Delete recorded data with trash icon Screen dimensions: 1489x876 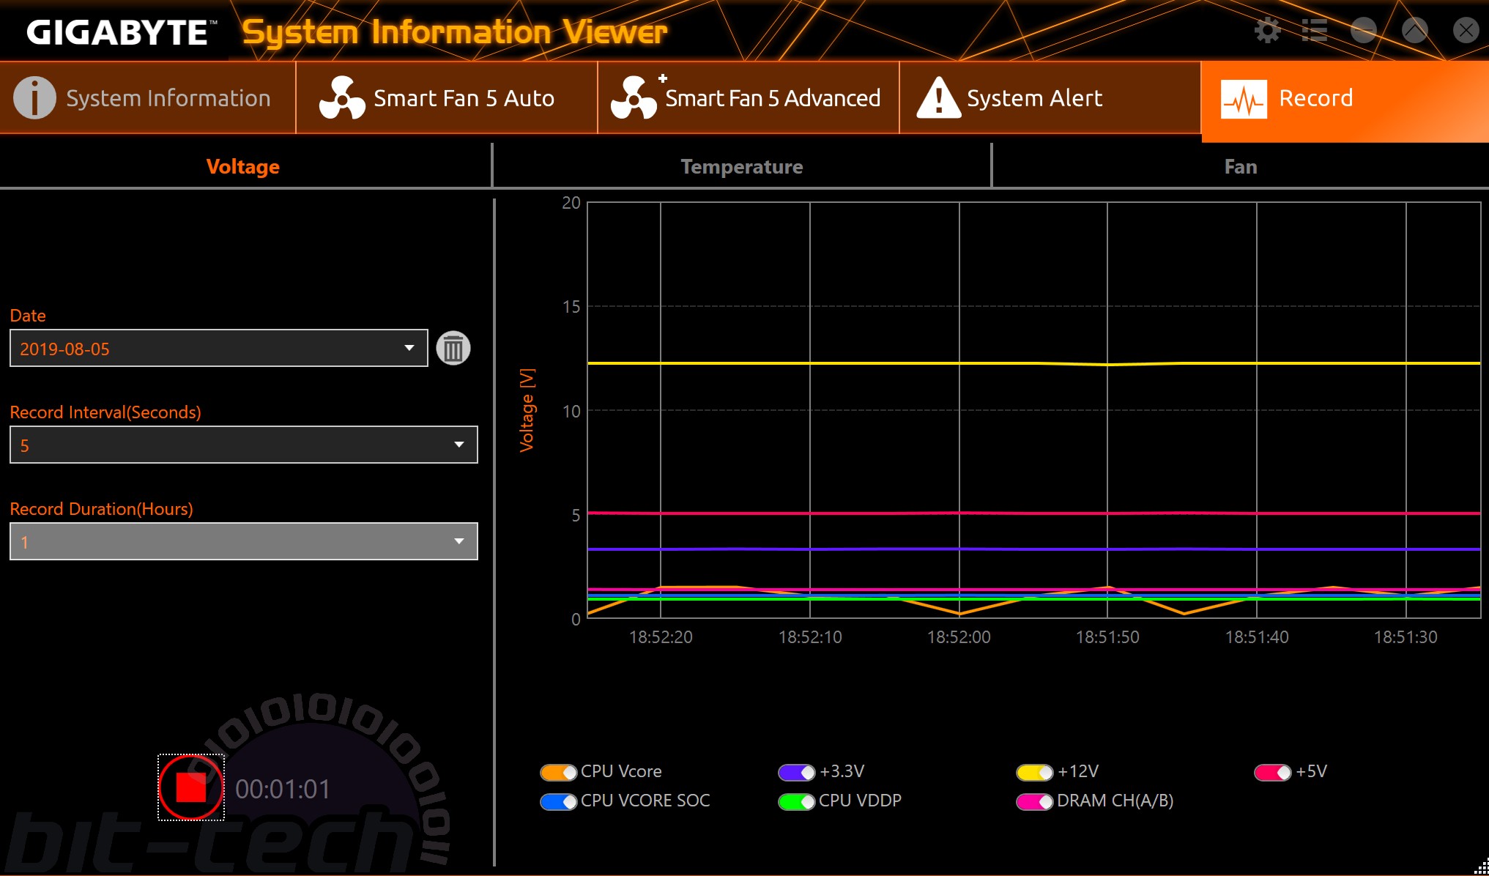click(x=453, y=348)
